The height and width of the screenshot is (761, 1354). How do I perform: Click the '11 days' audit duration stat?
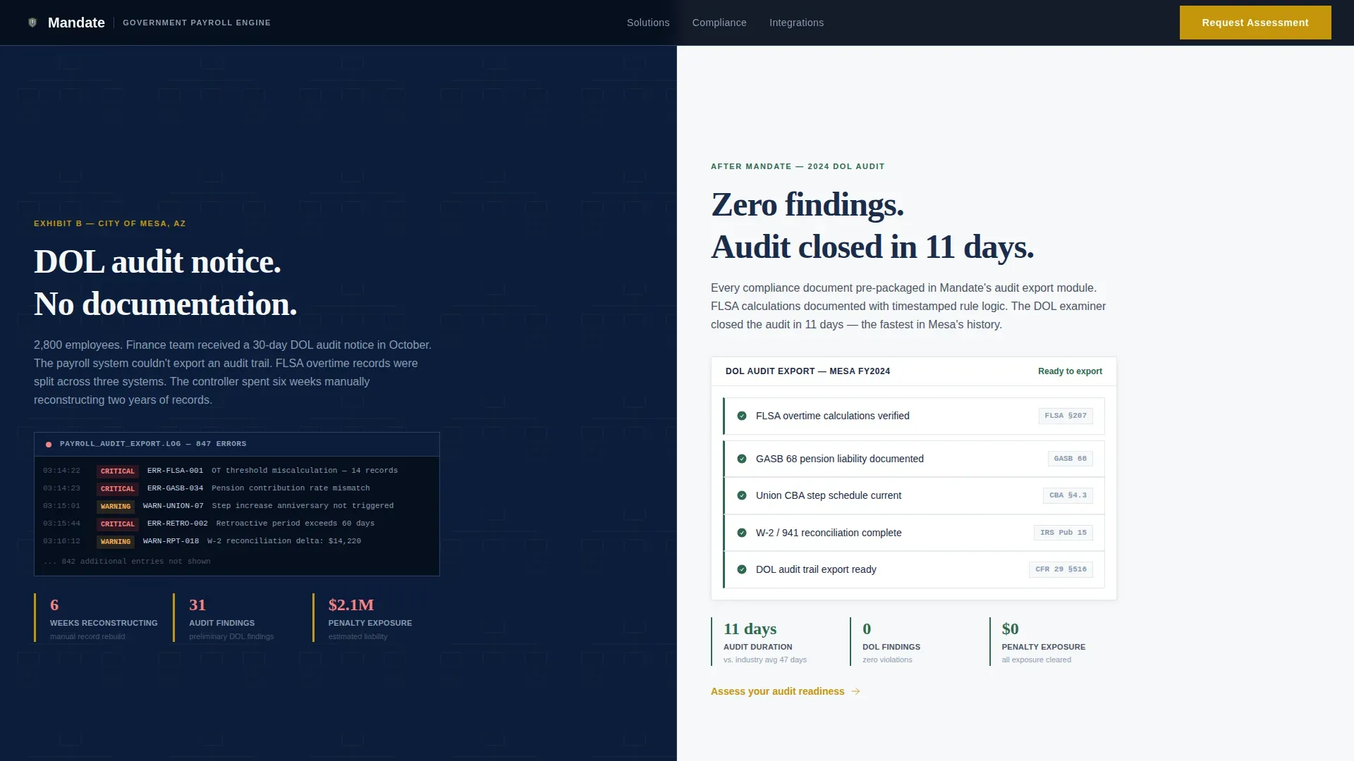click(x=750, y=629)
